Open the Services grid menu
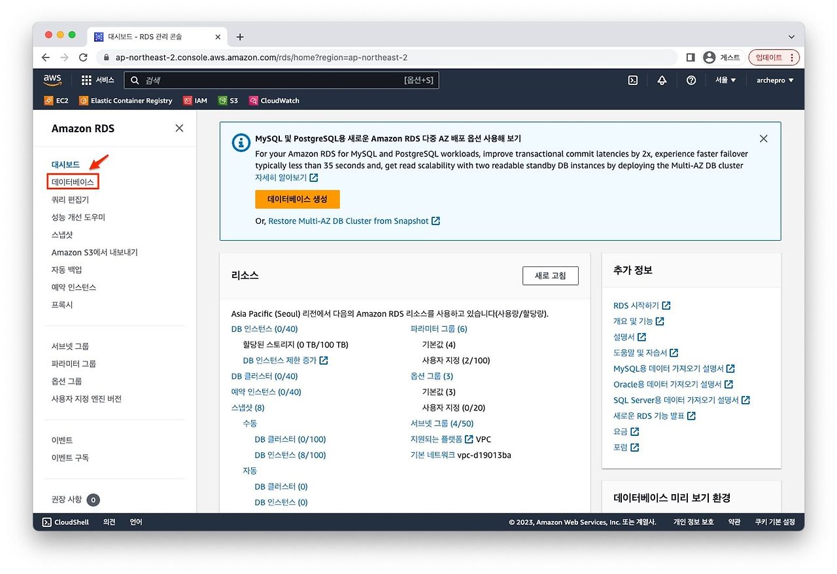The height and width of the screenshot is (574, 837). (97, 80)
